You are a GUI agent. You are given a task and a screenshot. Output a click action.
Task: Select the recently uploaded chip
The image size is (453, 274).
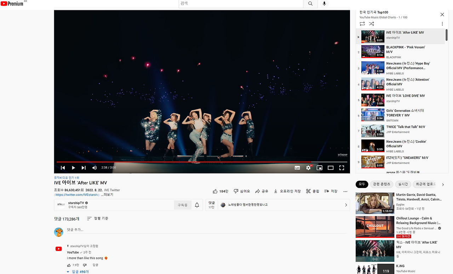click(425, 184)
